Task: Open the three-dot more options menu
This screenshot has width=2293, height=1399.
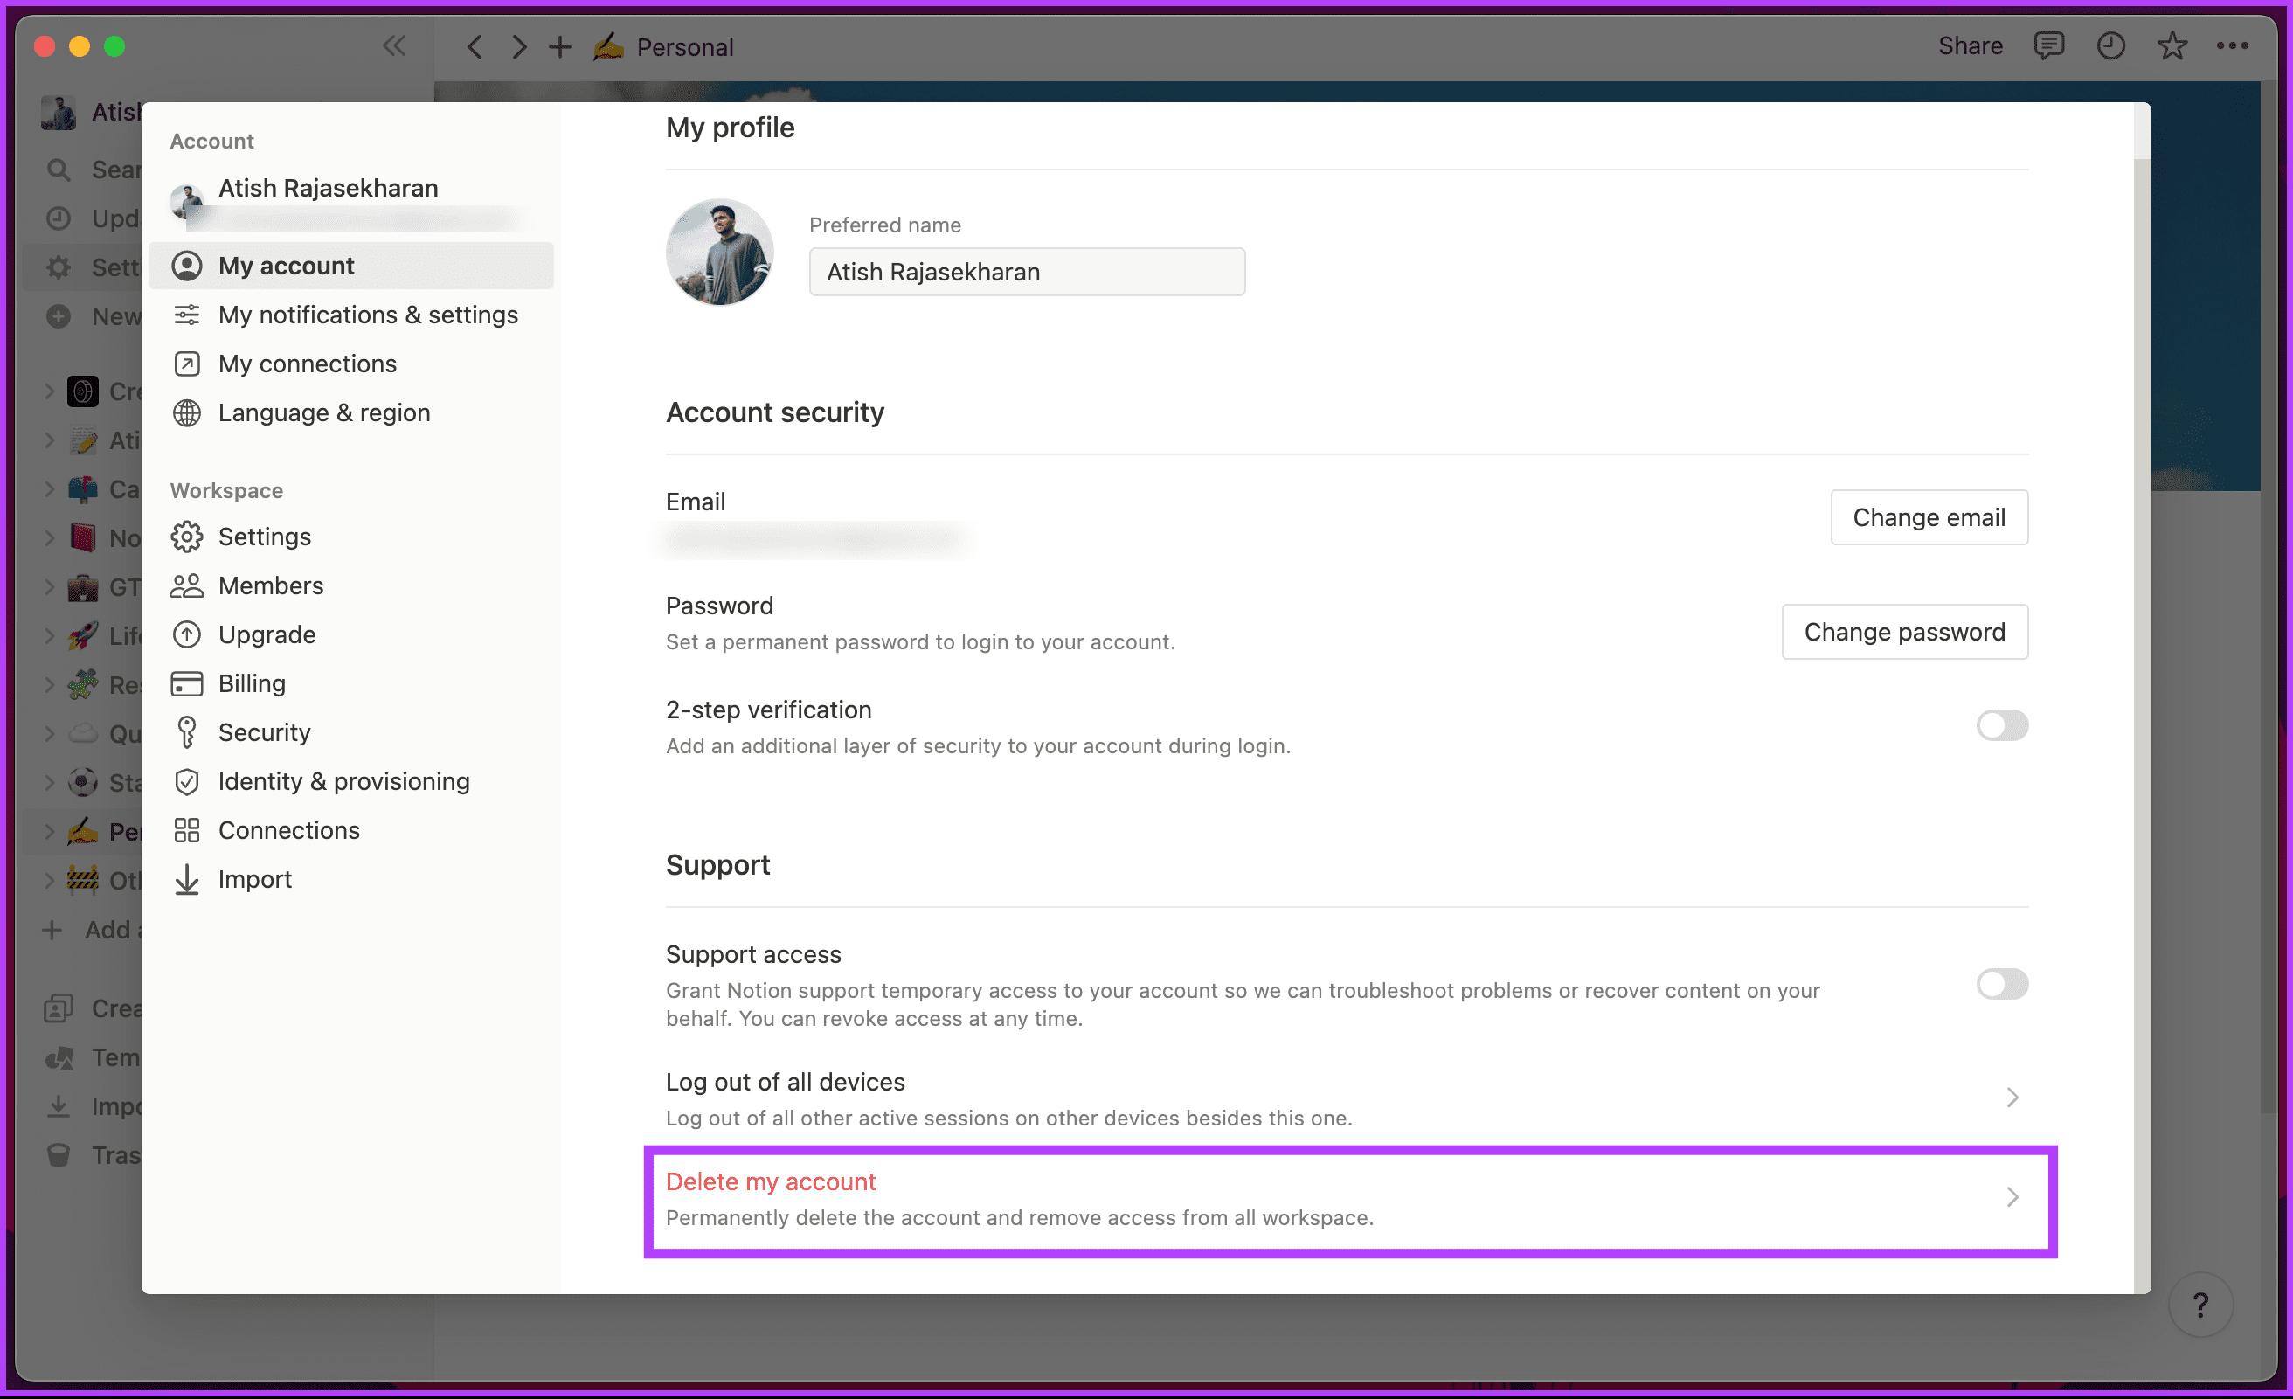Action: click(2232, 45)
